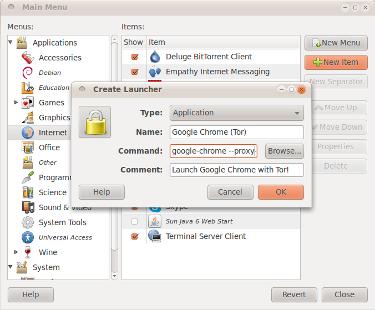The height and width of the screenshot is (310, 375).
Task: Select the Debian swirl icon
Action: click(x=28, y=73)
